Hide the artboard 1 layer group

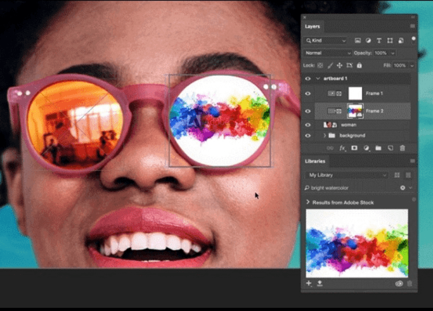point(308,79)
